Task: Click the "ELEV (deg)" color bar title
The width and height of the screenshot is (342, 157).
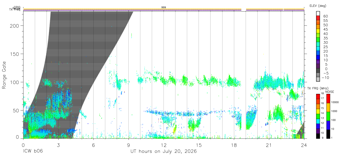Action: (318, 6)
